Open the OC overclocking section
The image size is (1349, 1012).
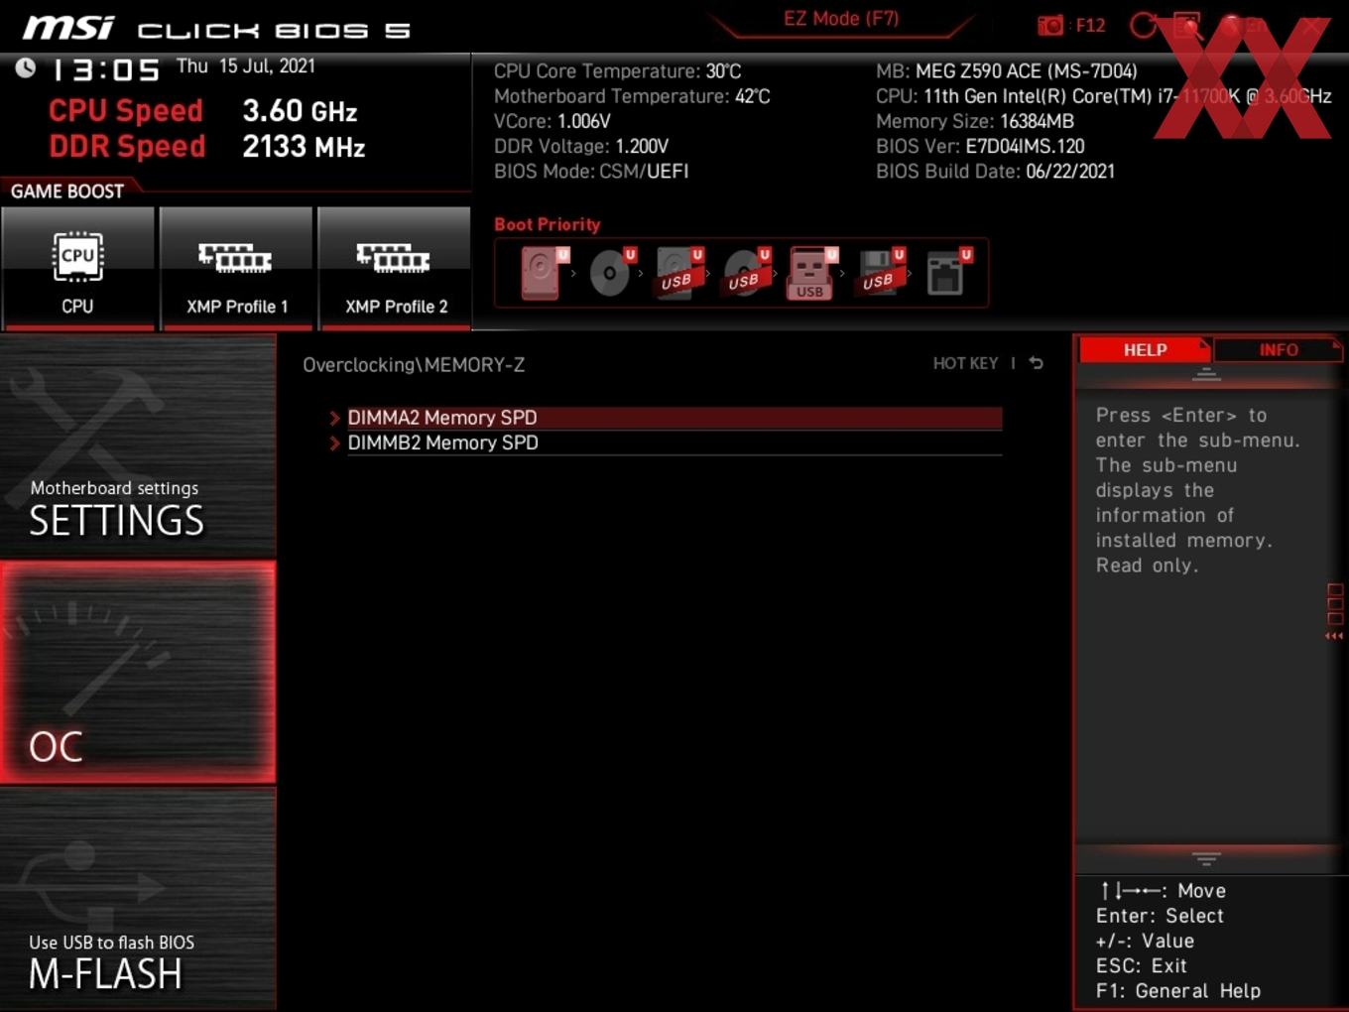coord(138,673)
